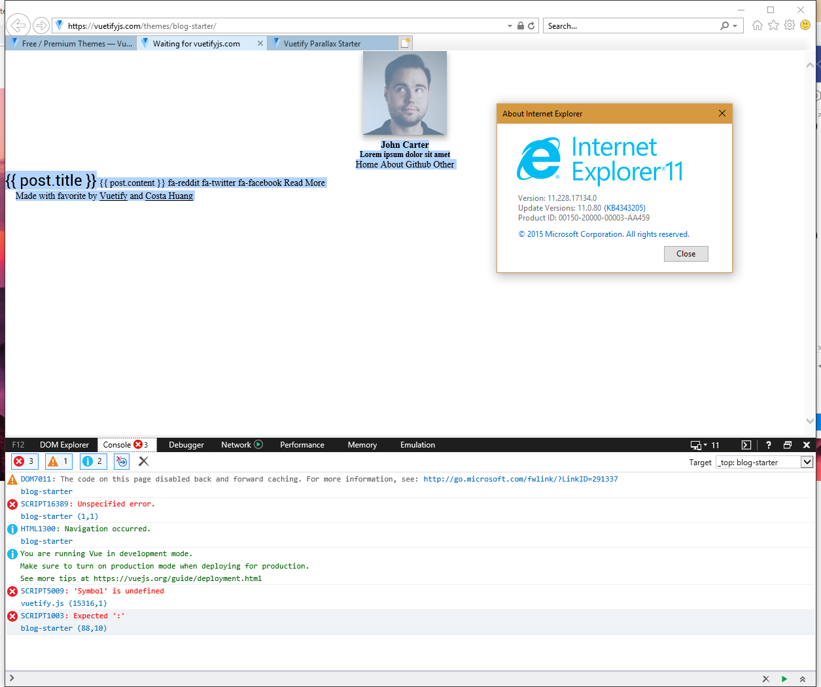
Task: Switch to the Network tab
Action: (x=236, y=445)
